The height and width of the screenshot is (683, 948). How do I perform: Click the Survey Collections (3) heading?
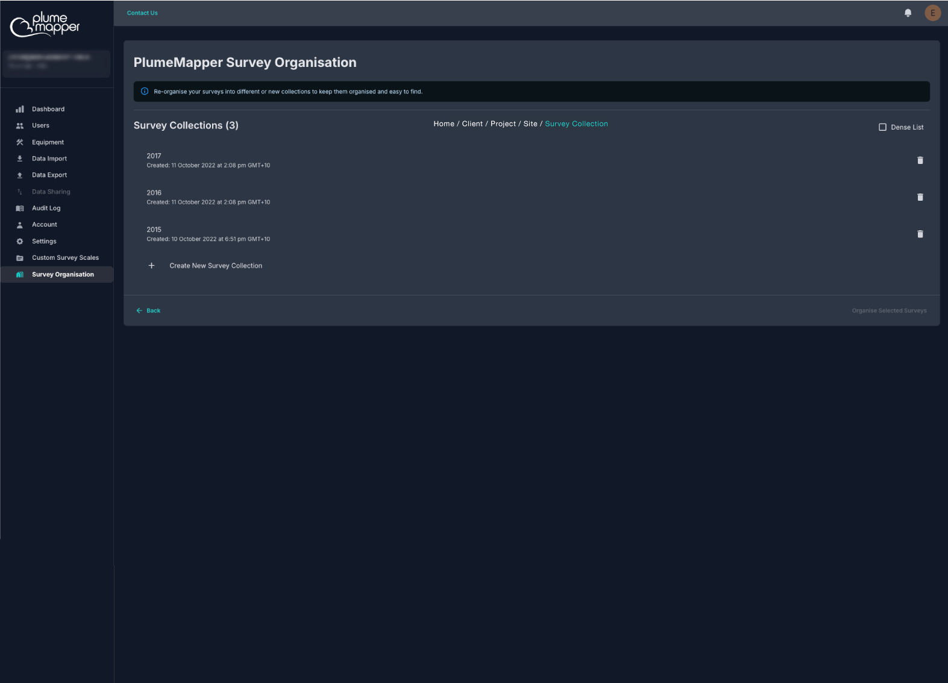pyautogui.click(x=186, y=125)
